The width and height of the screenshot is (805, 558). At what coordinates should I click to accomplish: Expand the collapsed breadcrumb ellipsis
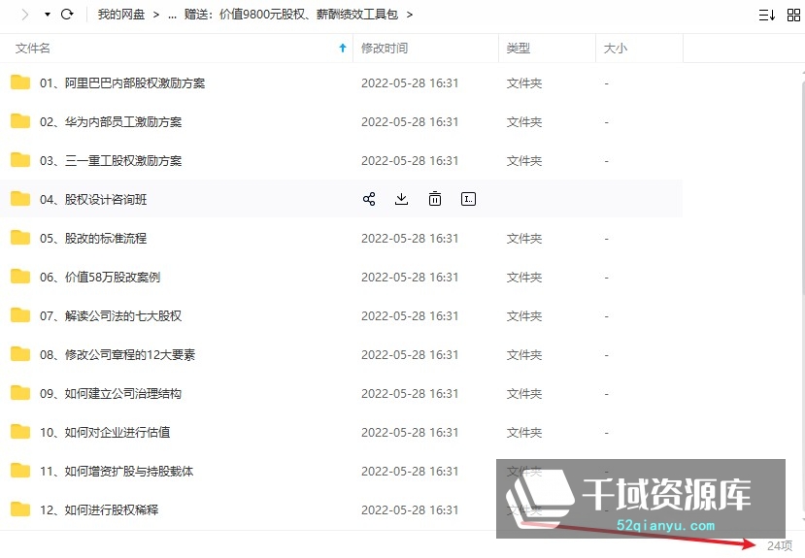click(172, 16)
